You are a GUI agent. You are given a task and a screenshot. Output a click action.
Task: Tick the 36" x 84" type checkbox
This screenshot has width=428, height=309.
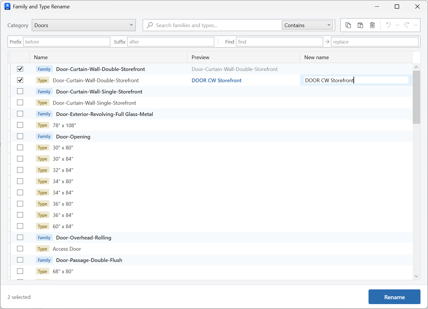pyautogui.click(x=20, y=215)
